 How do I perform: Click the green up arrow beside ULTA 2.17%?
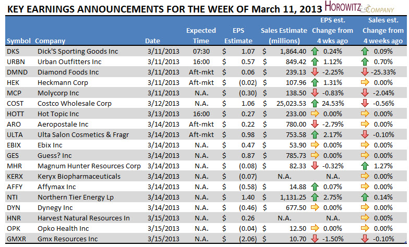315,134
